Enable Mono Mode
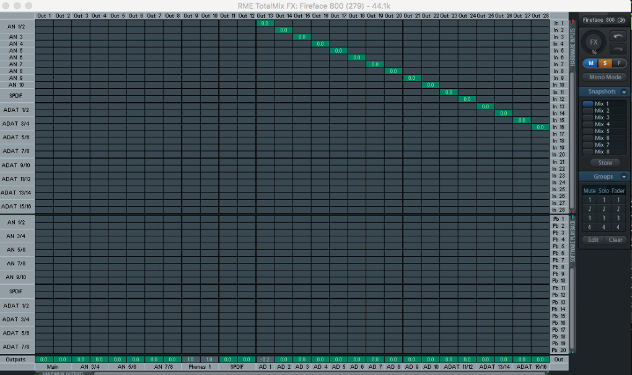Image resolution: width=632 pixels, height=375 pixels. click(605, 77)
